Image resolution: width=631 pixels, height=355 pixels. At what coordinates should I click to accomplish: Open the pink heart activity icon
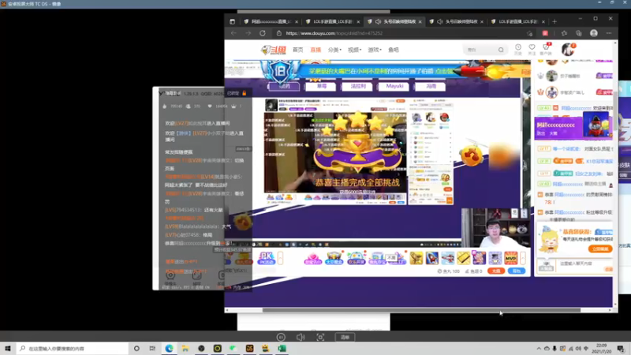pos(312,258)
